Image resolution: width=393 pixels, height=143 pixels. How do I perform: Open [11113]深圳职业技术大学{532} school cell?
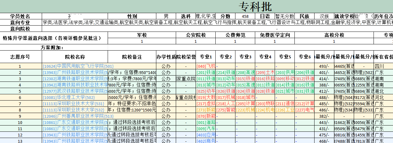75,110
